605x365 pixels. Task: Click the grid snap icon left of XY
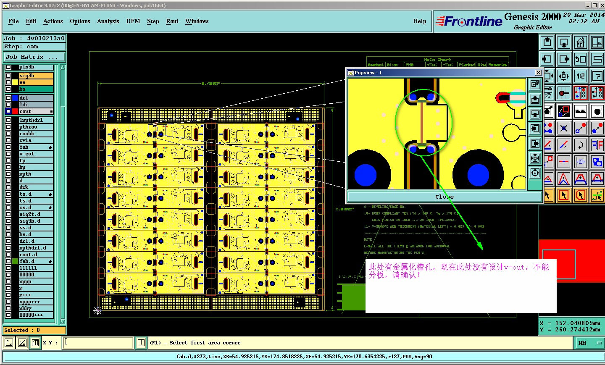tap(35, 343)
